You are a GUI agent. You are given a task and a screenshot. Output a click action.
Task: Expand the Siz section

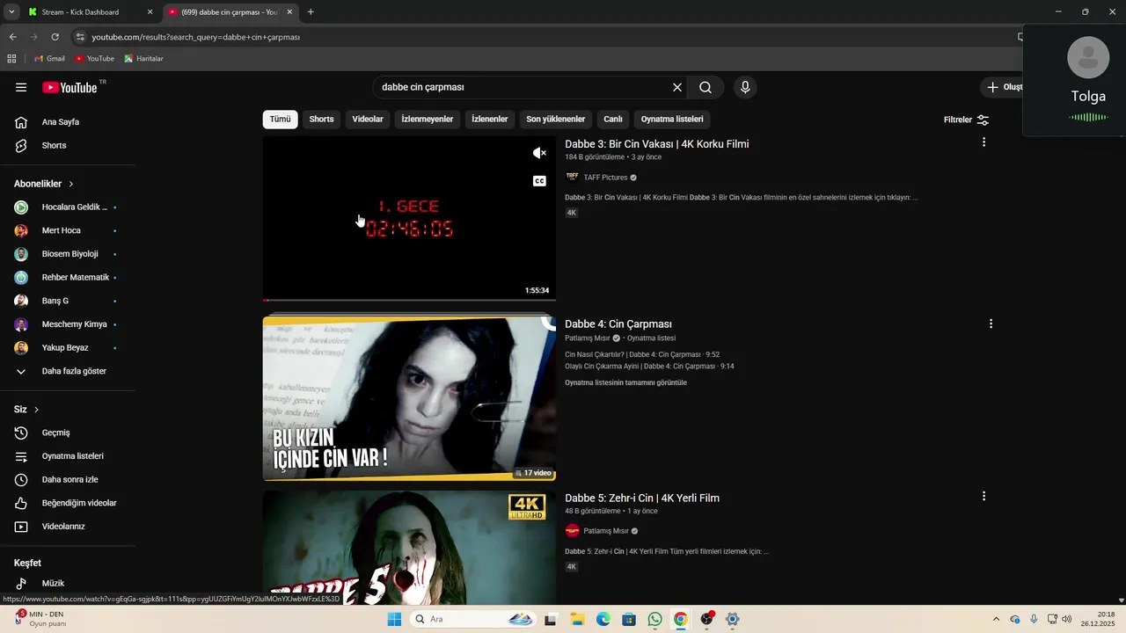tap(26, 410)
